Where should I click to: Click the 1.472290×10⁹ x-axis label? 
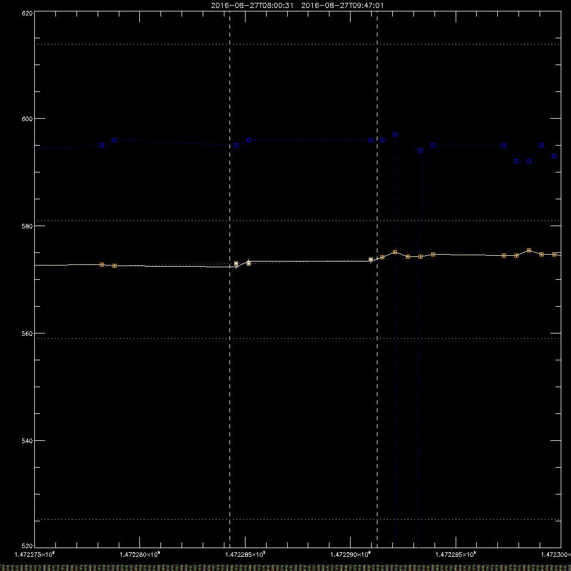click(x=351, y=554)
